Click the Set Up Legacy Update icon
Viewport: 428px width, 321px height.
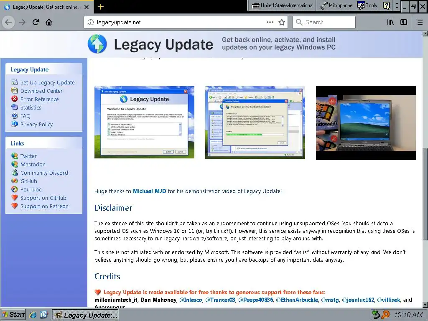pos(15,82)
